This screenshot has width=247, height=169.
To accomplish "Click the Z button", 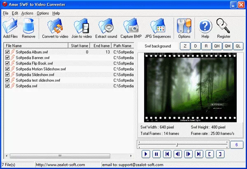I will [185, 46].
